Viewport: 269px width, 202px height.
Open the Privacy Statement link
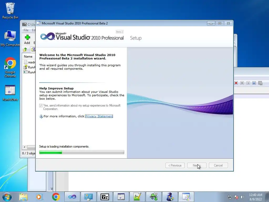[x=99, y=116]
